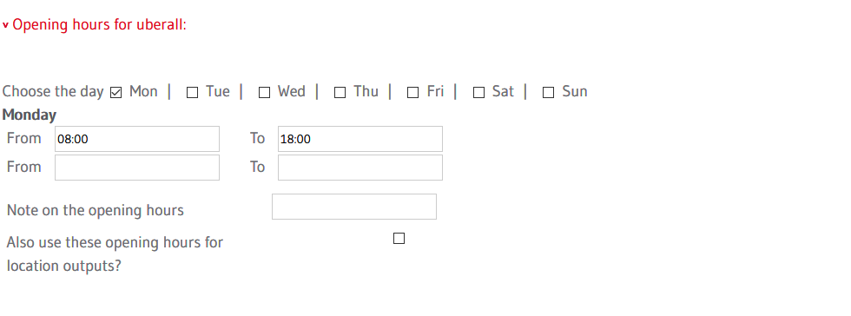The width and height of the screenshot is (851, 316).
Task: Check the Fri day checkbox
Action: (413, 93)
